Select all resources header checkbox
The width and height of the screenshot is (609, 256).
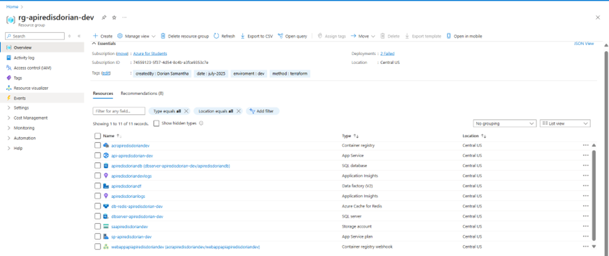pos(97,136)
